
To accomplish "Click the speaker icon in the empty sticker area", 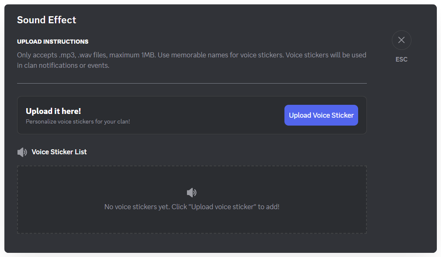I will pyautogui.click(x=192, y=193).
